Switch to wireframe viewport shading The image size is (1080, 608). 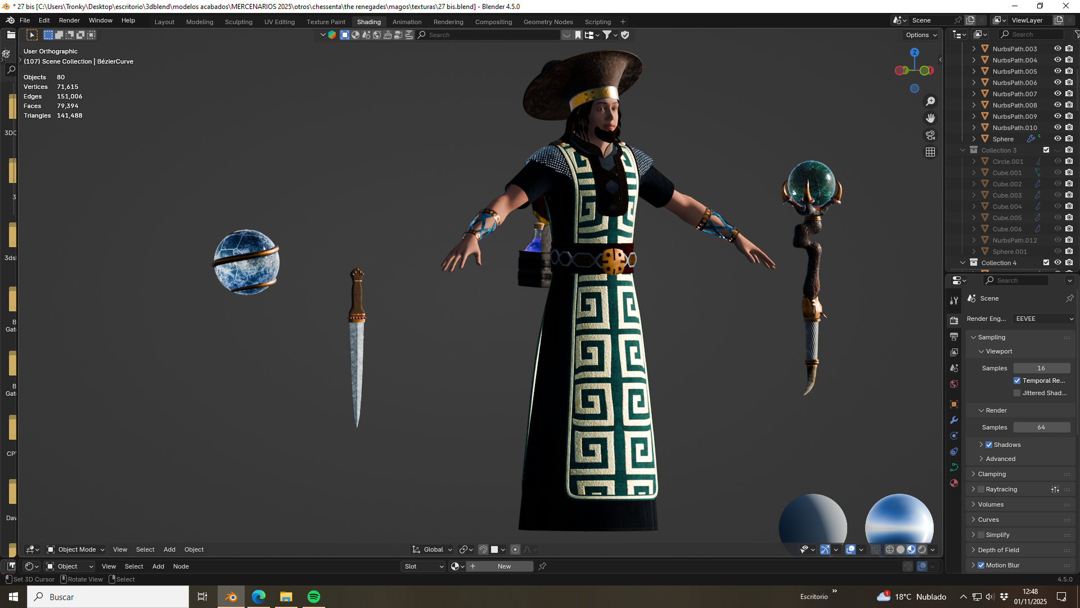click(890, 549)
